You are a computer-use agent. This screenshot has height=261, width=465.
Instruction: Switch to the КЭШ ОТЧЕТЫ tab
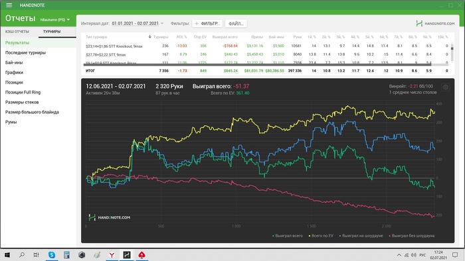[17, 31]
